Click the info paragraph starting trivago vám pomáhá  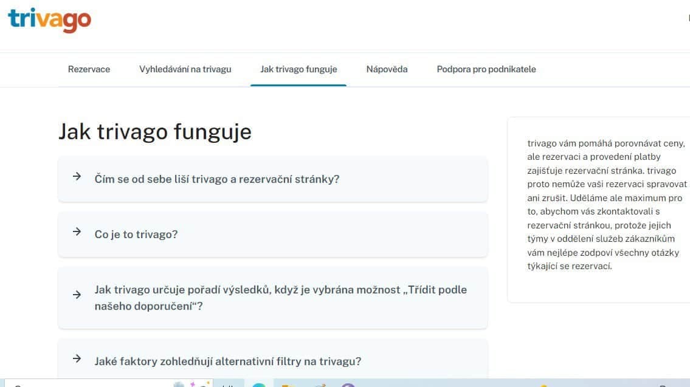point(607,205)
